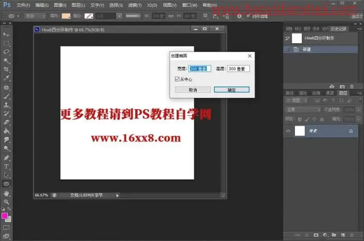The height and width of the screenshot is (241, 364).
Task: Select the Magic Wand tool
Action: pos(6,61)
